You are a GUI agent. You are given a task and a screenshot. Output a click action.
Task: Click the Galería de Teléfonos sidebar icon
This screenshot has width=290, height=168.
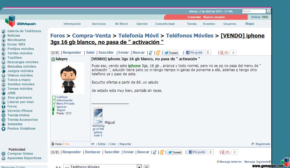point(3,31)
